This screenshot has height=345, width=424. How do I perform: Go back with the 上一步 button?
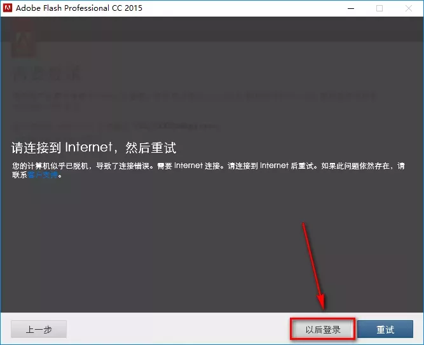(39, 330)
